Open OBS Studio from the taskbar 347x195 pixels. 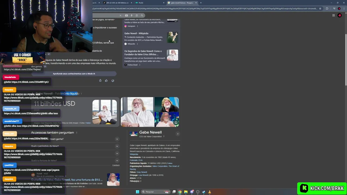[x=198, y=192]
